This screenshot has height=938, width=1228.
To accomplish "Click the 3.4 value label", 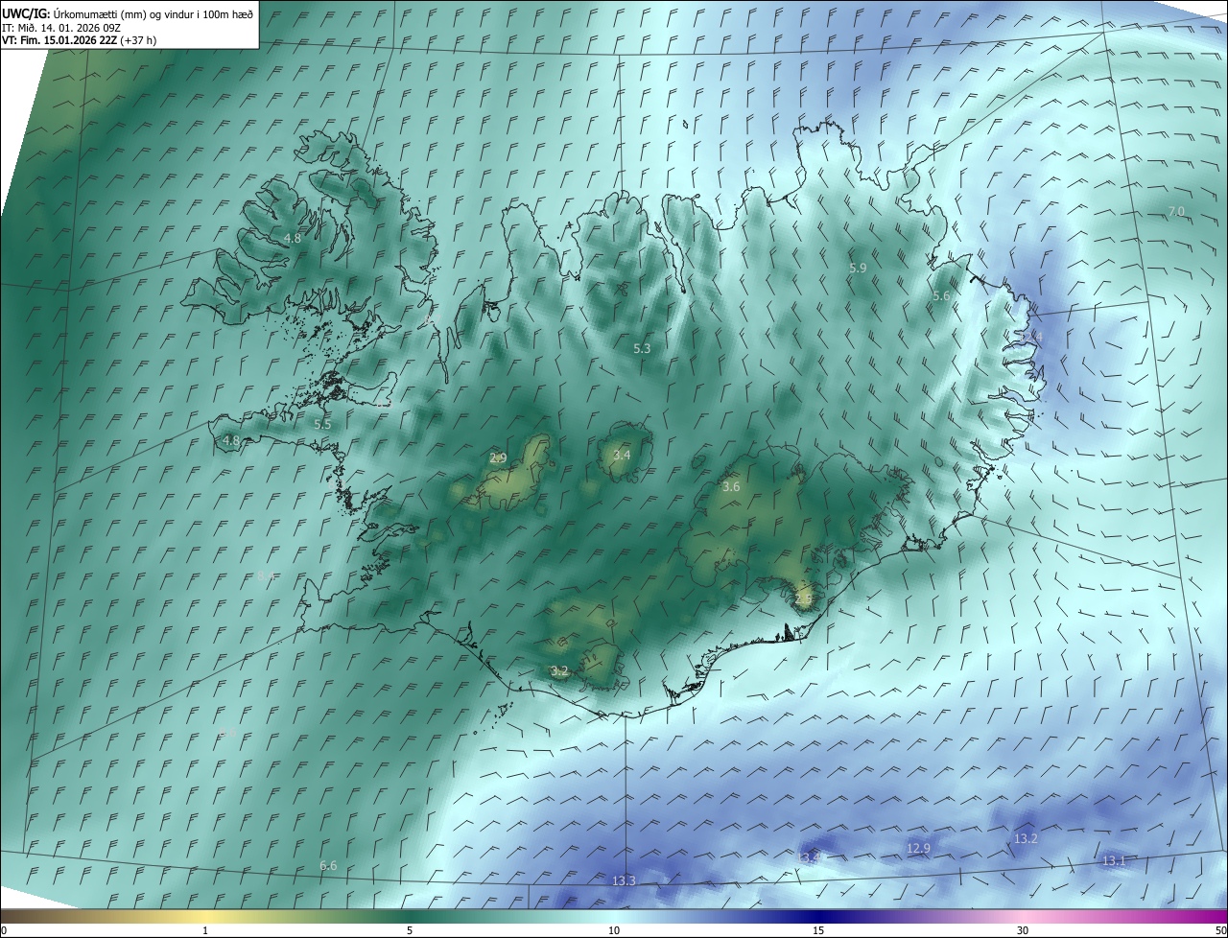I will coord(622,455).
